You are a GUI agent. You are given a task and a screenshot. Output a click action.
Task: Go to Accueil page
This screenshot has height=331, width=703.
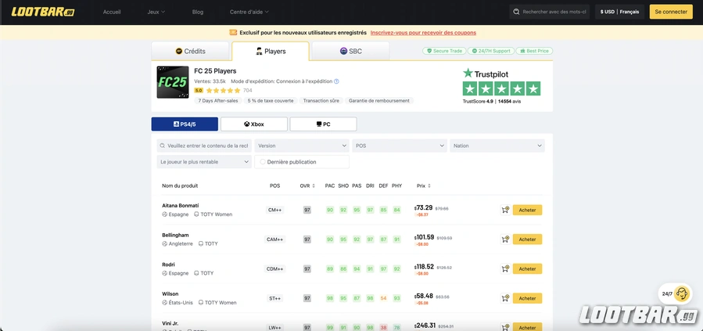click(x=112, y=12)
